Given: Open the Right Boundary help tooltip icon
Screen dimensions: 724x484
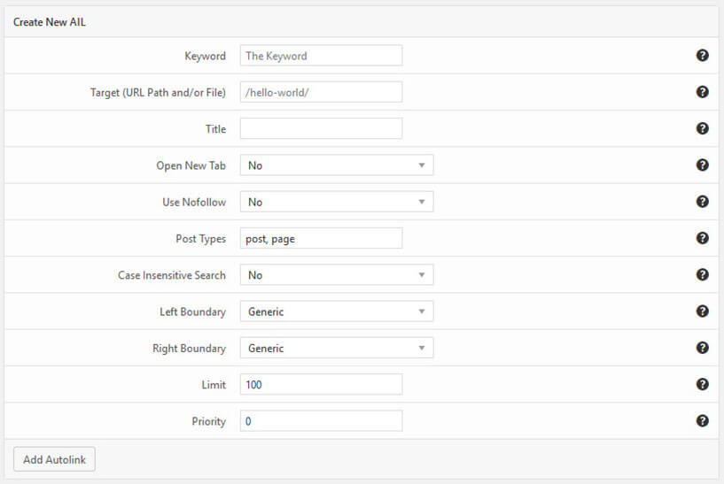Looking at the screenshot, I should [702, 348].
